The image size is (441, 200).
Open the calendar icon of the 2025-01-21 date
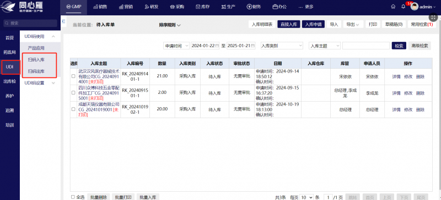[252, 46]
